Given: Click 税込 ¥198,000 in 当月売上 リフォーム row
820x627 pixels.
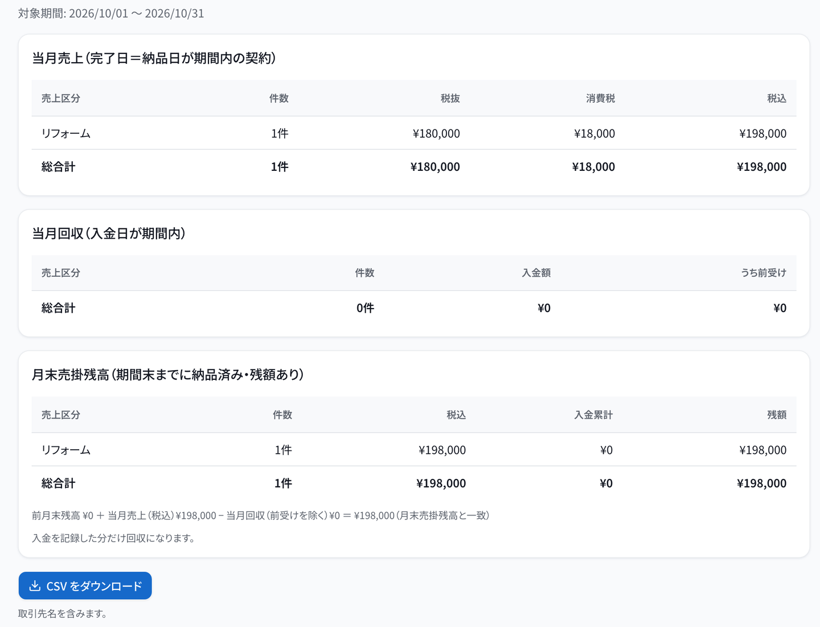Looking at the screenshot, I should (762, 133).
